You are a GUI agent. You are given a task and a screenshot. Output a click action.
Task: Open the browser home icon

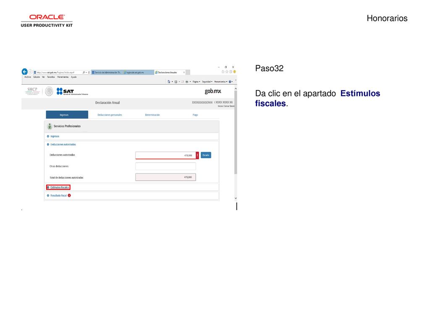tap(223, 72)
